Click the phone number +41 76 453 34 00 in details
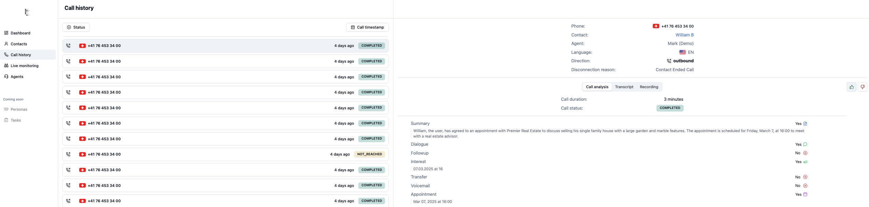Image resolution: width=869 pixels, height=207 pixels. (677, 26)
